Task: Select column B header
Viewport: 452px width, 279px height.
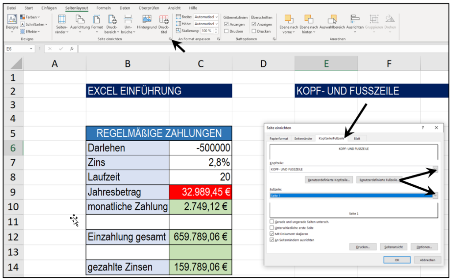Action: pyautogui.click(x=128, y=64)
